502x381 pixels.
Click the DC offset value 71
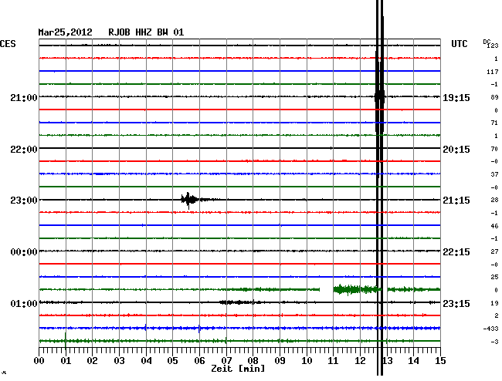(x=494, y=123)
